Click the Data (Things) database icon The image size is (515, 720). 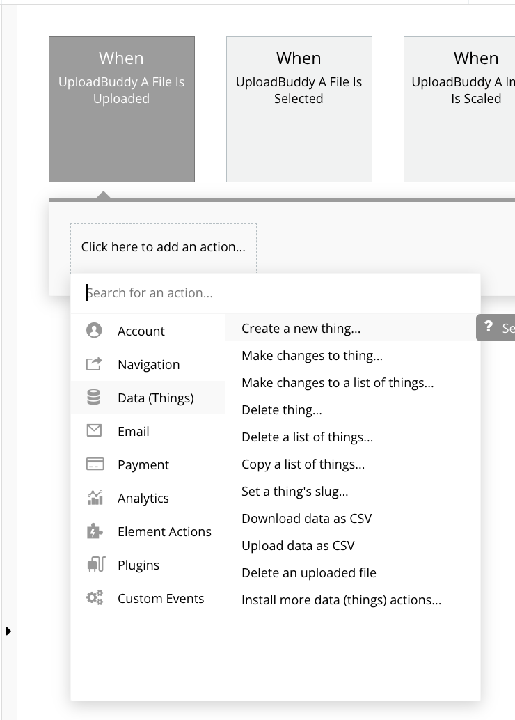tap(94, 397)
